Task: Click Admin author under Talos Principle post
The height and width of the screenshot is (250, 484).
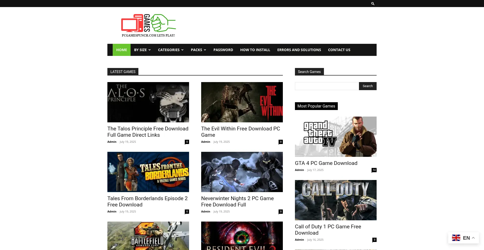Action: click(x=112, y=142)
